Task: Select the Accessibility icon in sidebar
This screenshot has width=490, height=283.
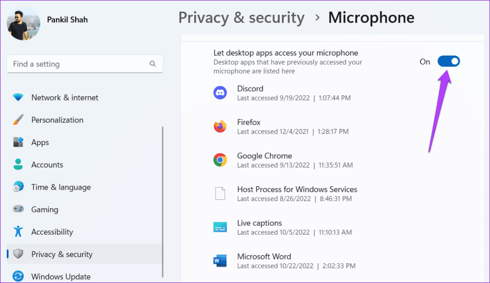Action: (18, 232)
